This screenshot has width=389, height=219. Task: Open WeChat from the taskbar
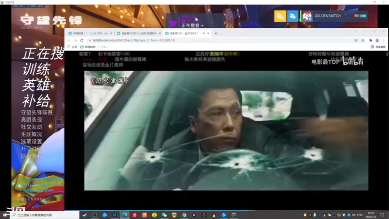tap(164, 215)
